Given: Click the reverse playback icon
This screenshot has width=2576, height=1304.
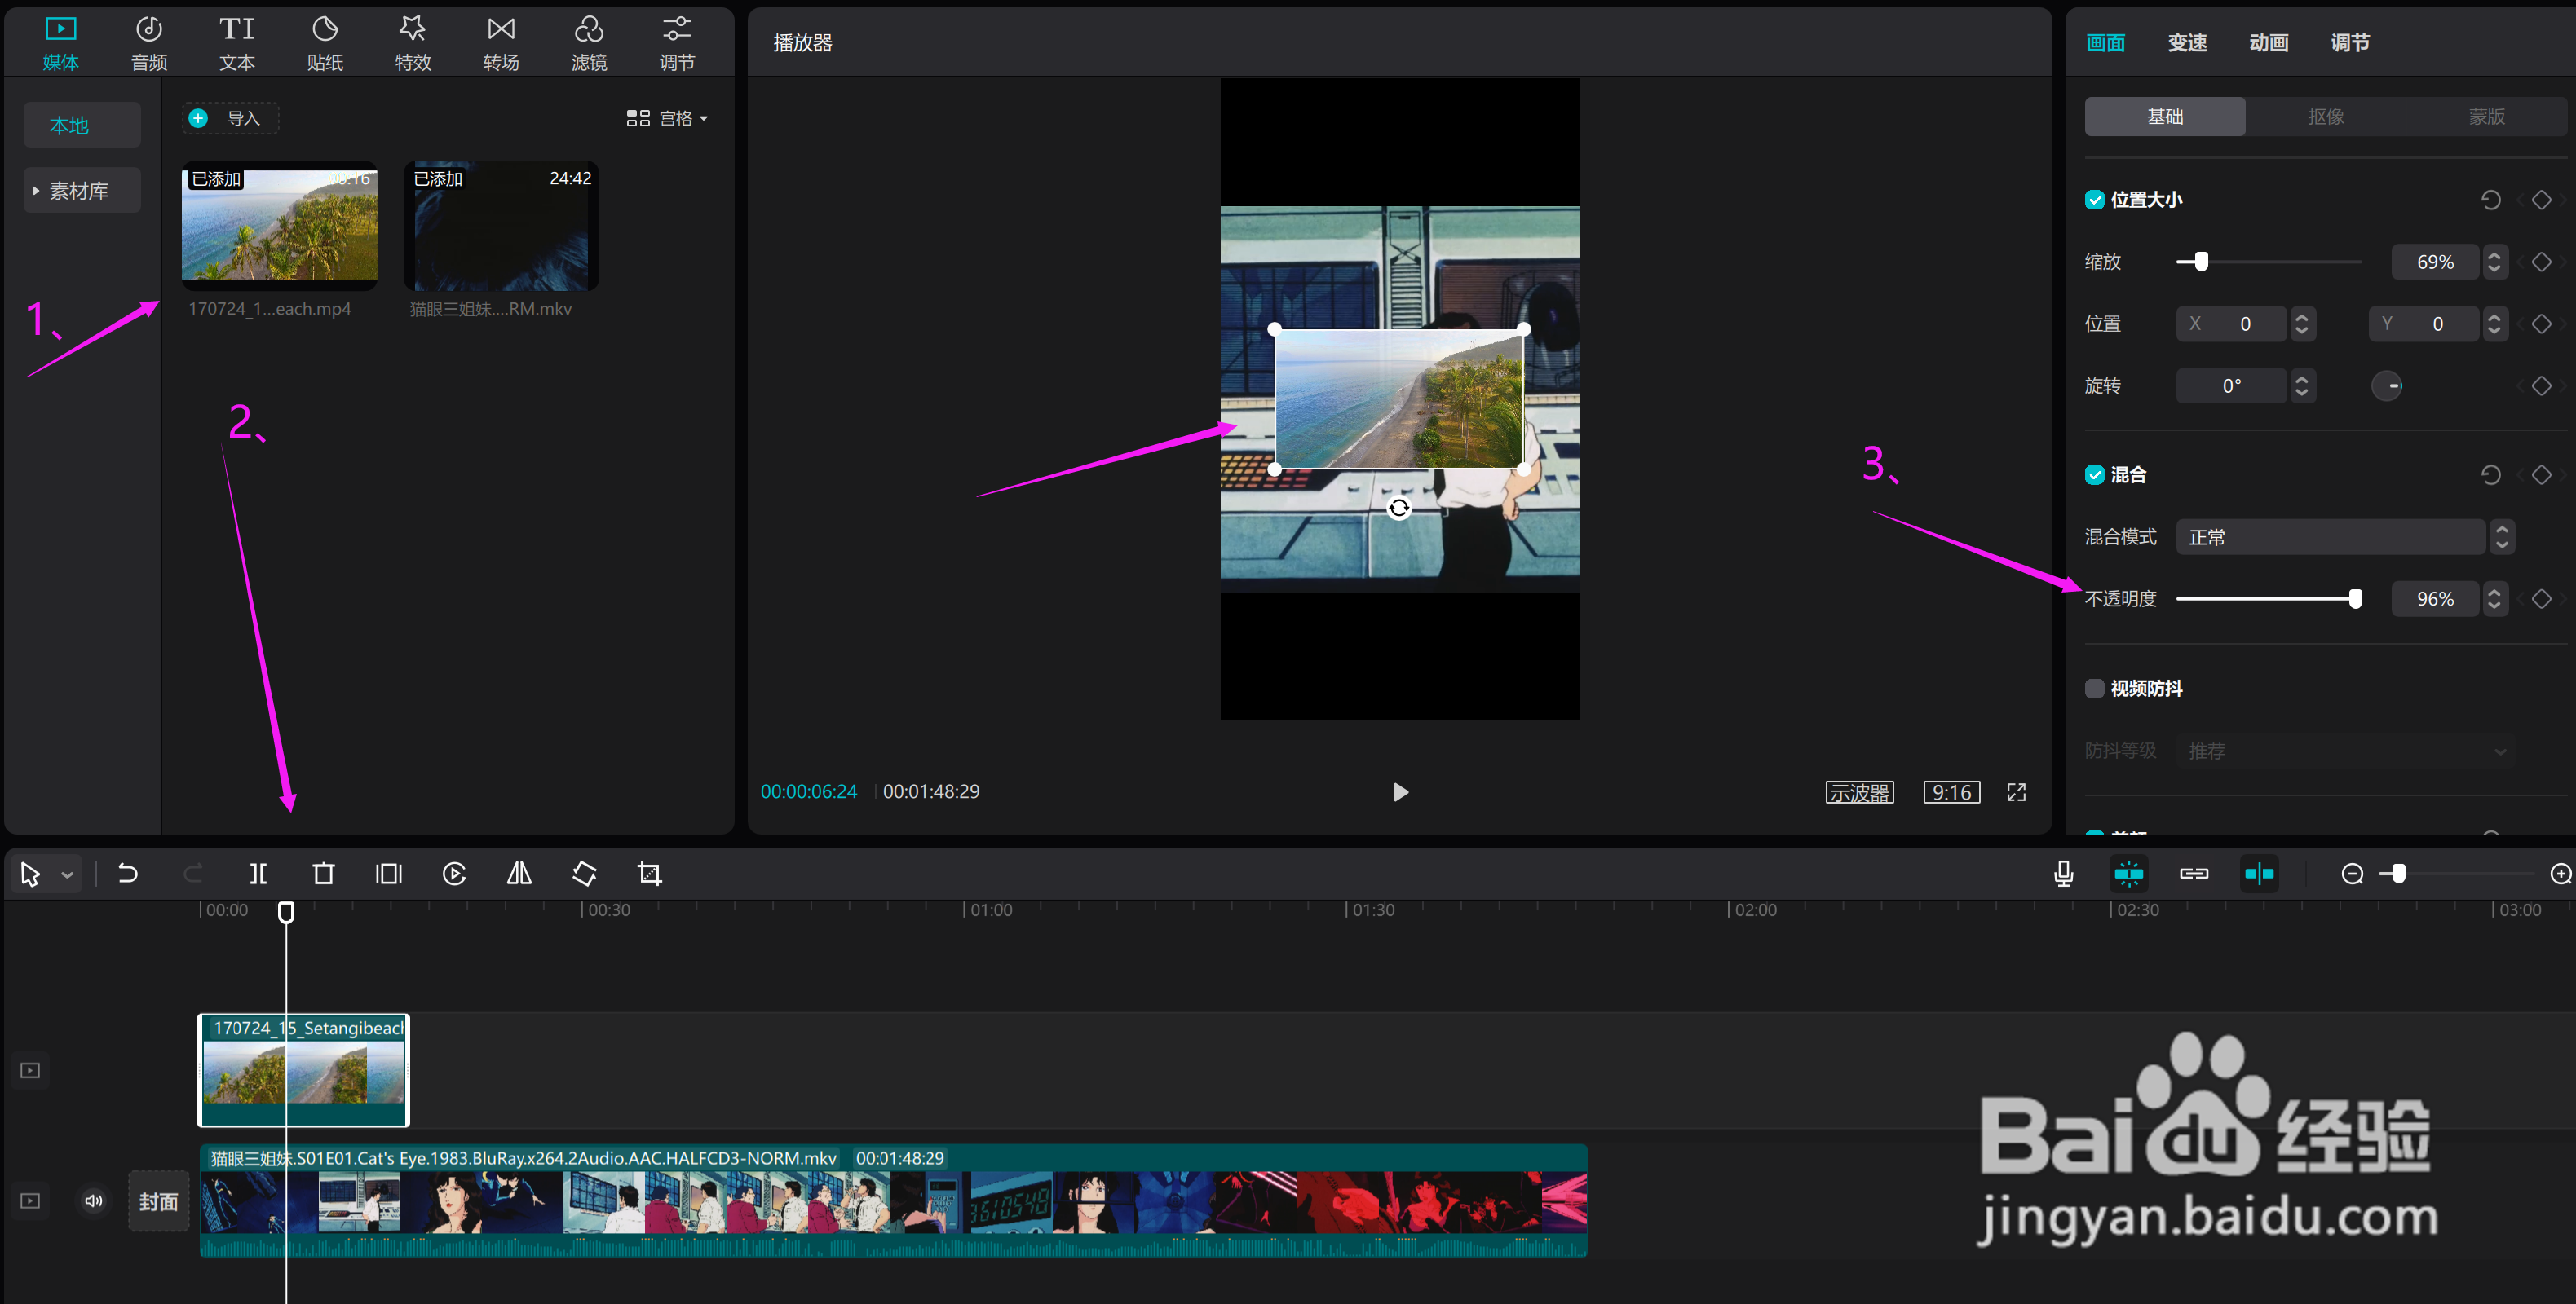Looking at the screenshot, I should pos(454,874).
